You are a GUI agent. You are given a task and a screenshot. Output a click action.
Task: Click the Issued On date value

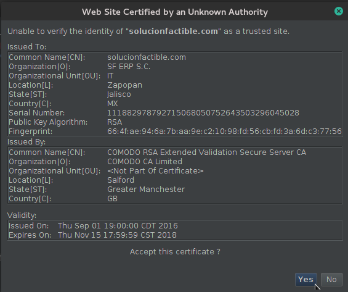coord(118,226)
